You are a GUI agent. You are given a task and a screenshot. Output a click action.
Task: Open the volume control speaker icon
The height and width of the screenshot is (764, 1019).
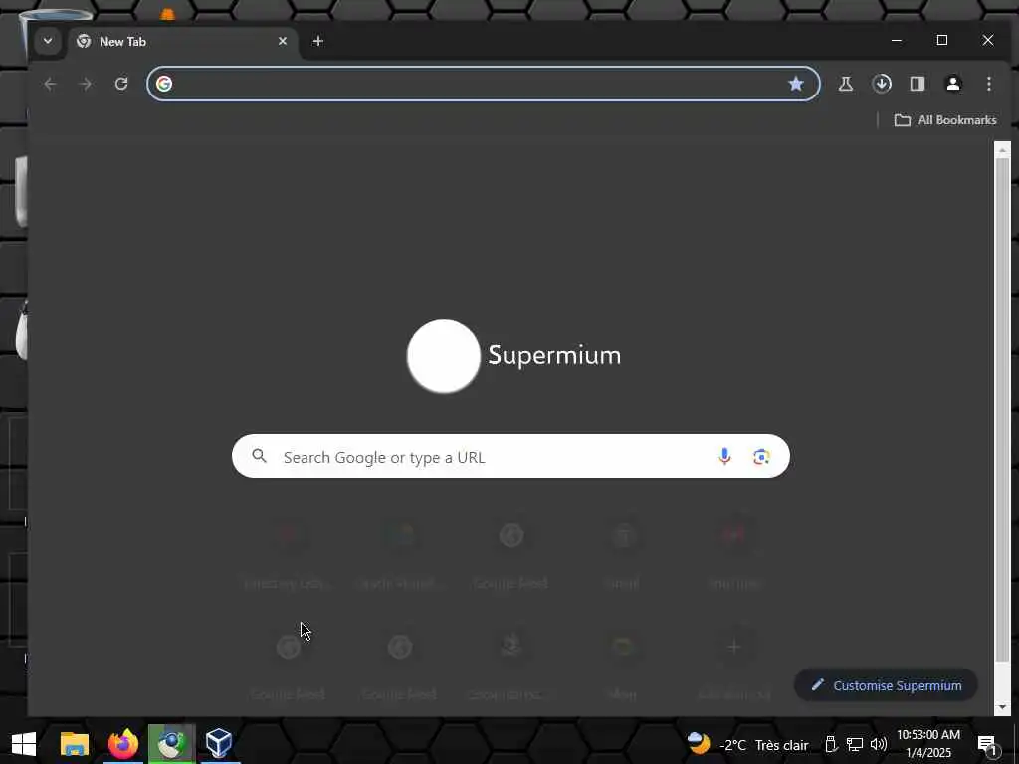(x=879, y=744)
